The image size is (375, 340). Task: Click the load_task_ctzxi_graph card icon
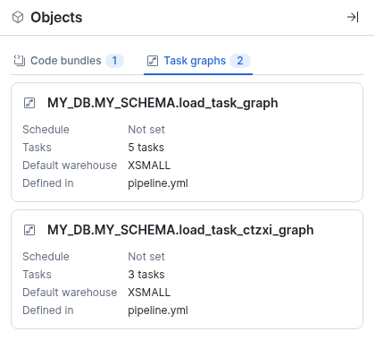pyautogui.click(x=29, y=230)
